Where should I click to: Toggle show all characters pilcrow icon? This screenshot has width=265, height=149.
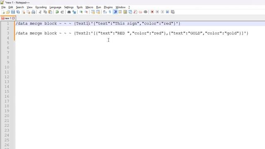[110, 12]
